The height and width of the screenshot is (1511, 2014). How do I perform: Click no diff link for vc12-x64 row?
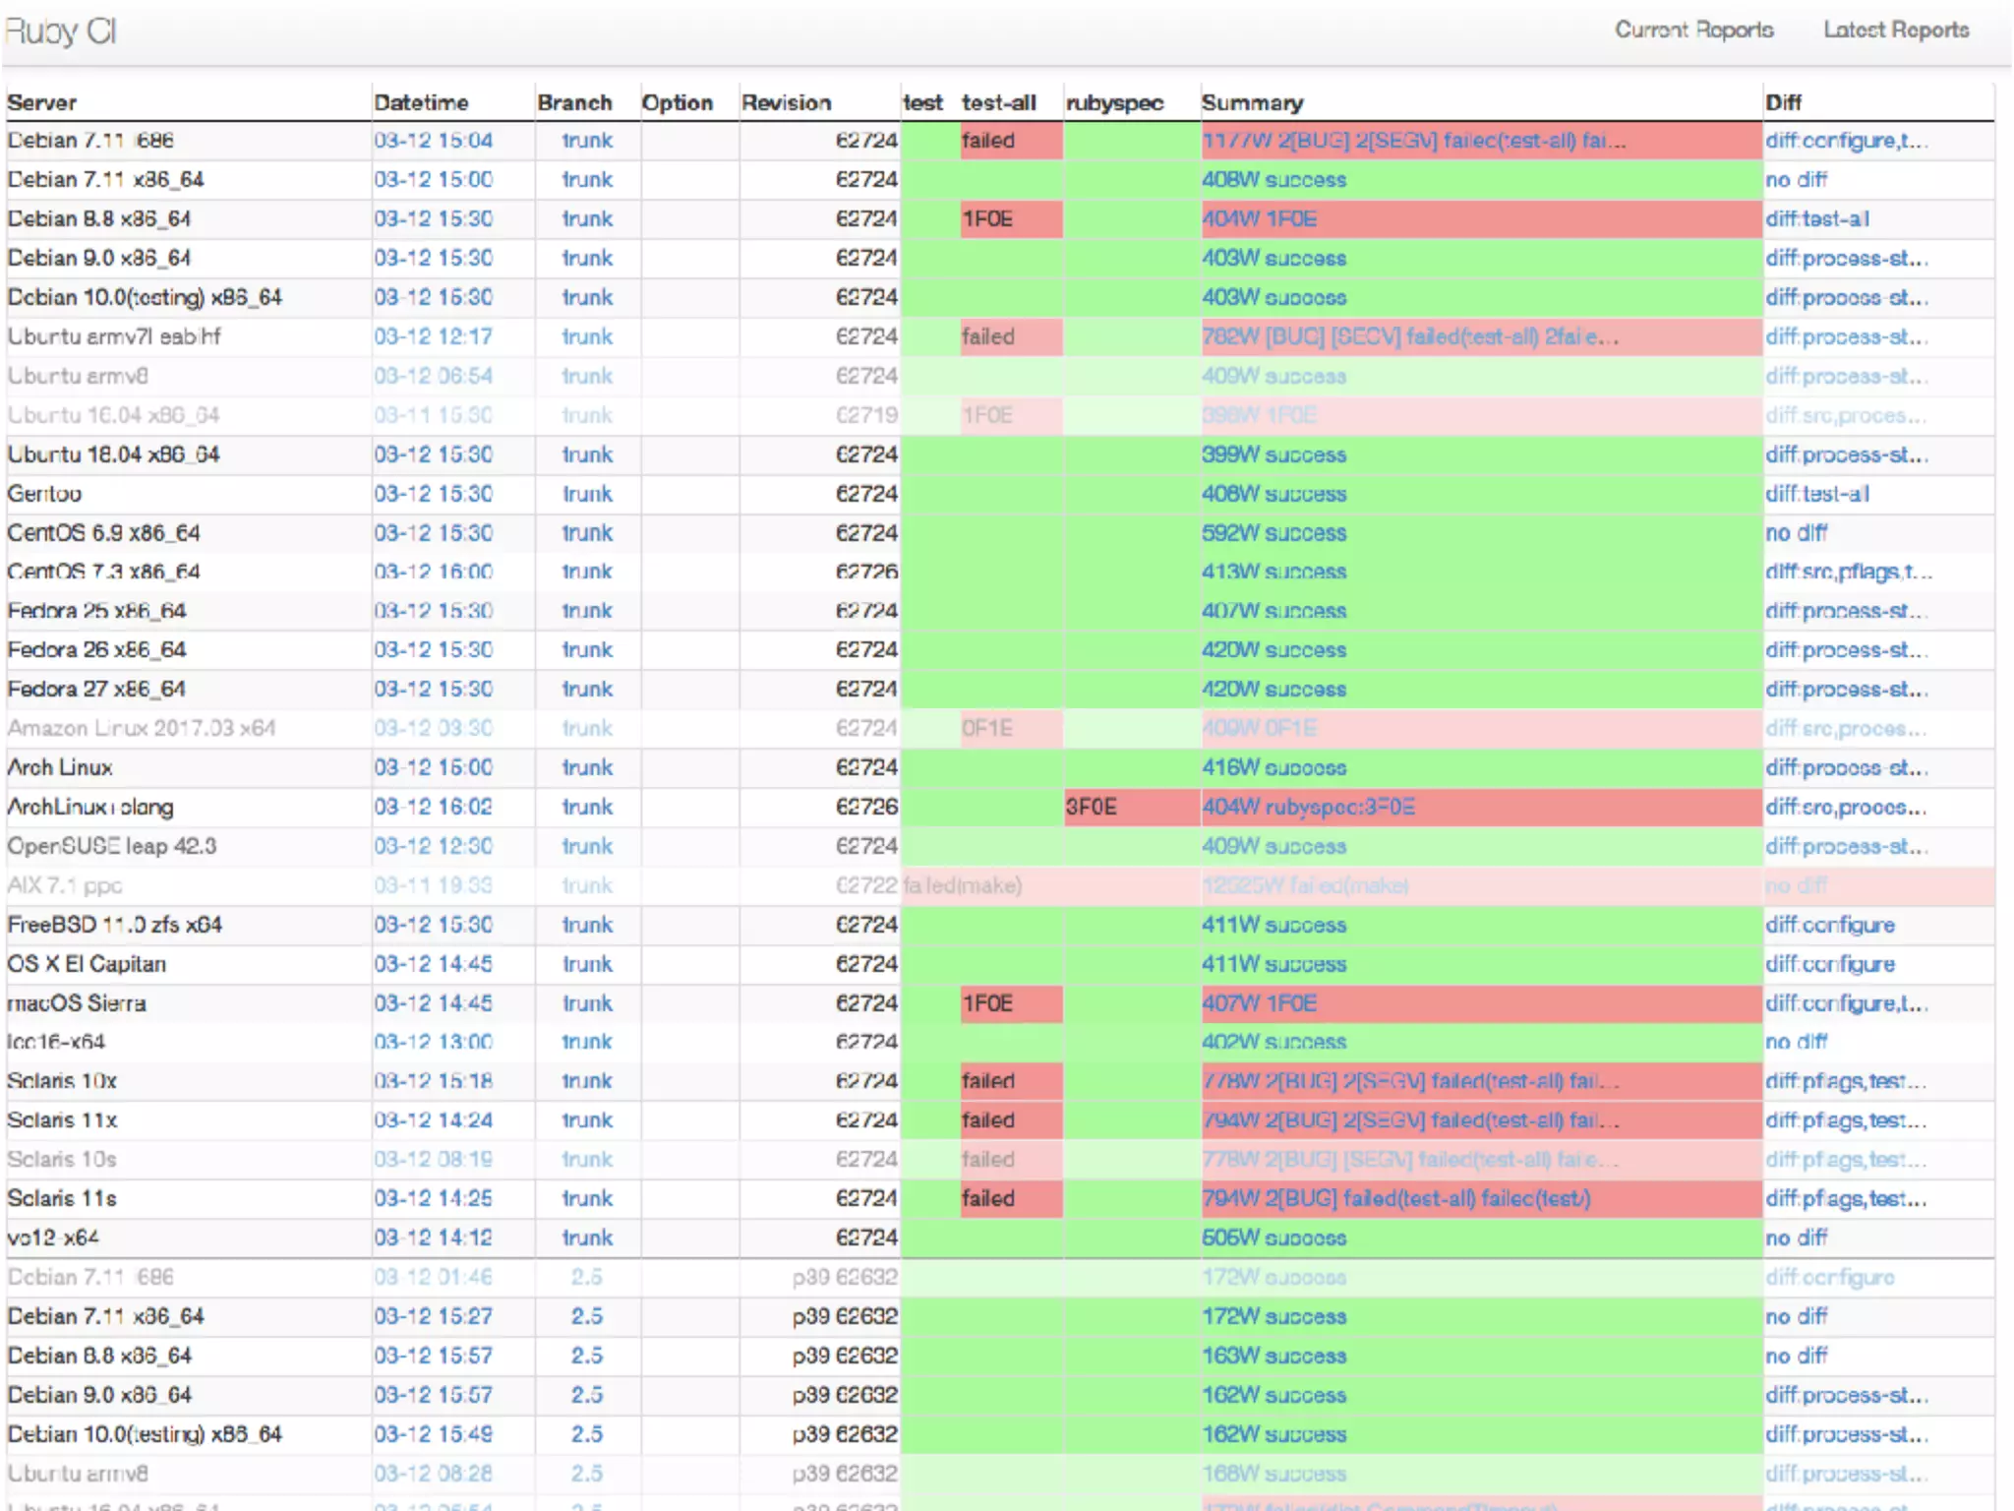1796,1238
